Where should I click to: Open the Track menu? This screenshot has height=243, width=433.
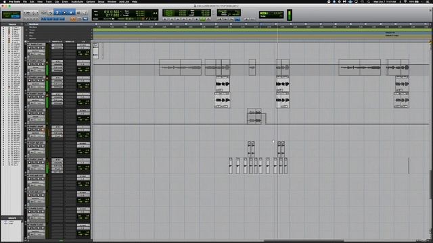tap(49, 1)
